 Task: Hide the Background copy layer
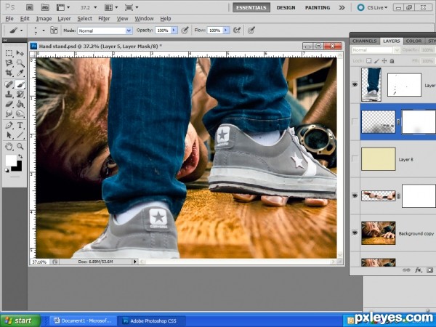355,233
